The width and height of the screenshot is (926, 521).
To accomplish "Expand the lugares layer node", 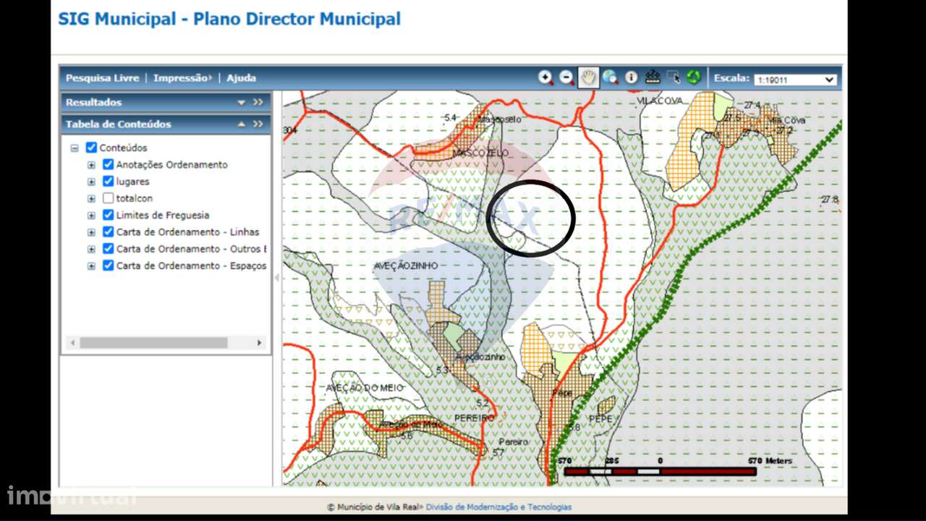I will click(91, 182).
